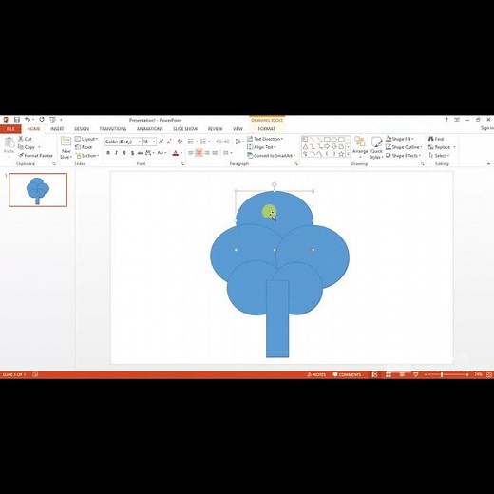The width and height of the screenshot is (494, 494).
Task: Toggle italic formatting
Action: [116, 153]
